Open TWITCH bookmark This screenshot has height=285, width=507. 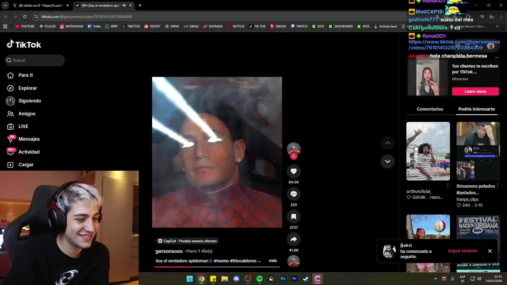(299, 27)
